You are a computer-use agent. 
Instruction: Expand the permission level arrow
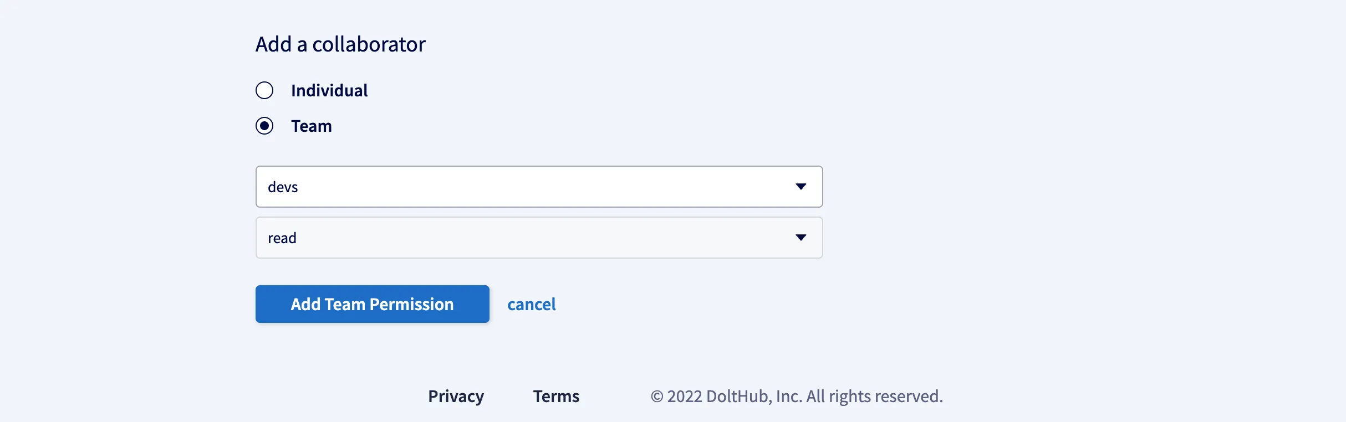pos(801,238)
